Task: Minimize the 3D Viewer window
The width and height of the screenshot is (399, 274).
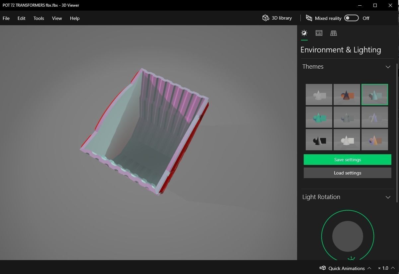Action: click(360, 5)
